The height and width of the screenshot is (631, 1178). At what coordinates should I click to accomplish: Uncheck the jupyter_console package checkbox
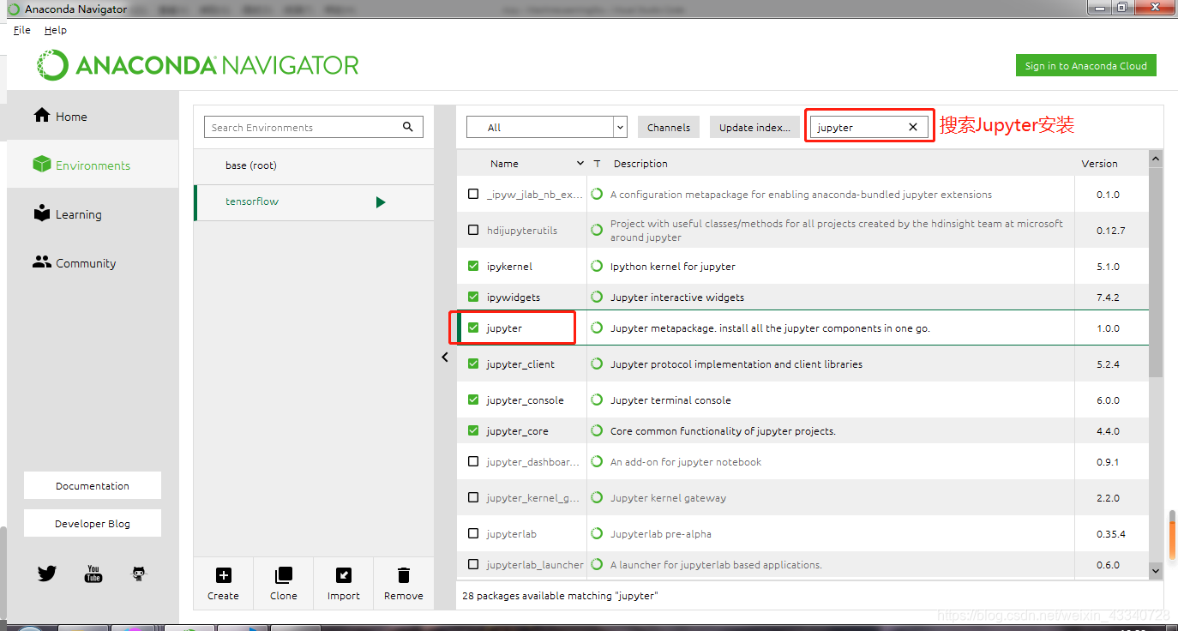pyautogui.click(x=473, y=400)
